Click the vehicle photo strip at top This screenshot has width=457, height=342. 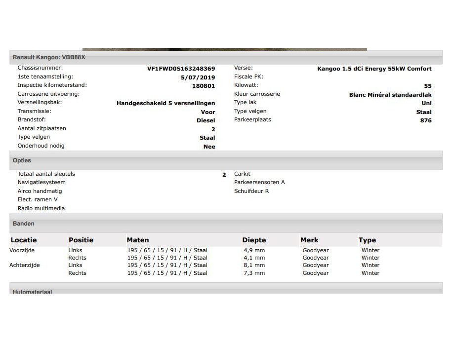coord(224,49)
